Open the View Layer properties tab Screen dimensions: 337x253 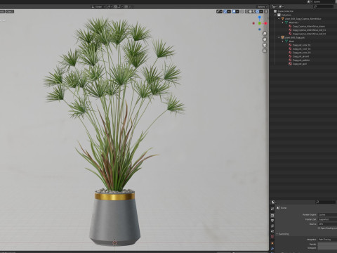[272, 226]
